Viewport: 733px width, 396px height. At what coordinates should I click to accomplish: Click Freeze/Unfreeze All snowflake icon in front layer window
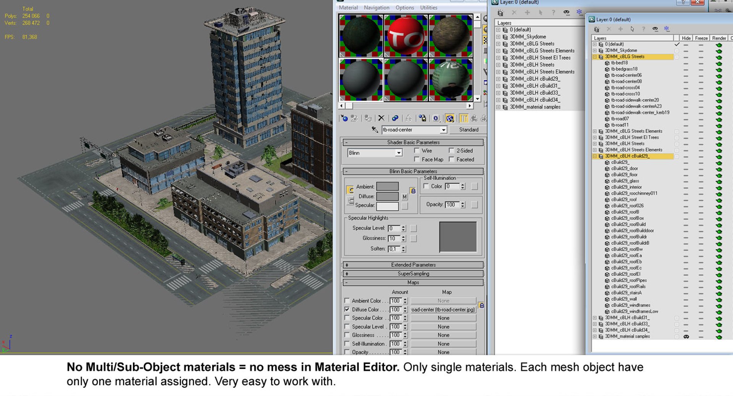(x=667, y=29)
